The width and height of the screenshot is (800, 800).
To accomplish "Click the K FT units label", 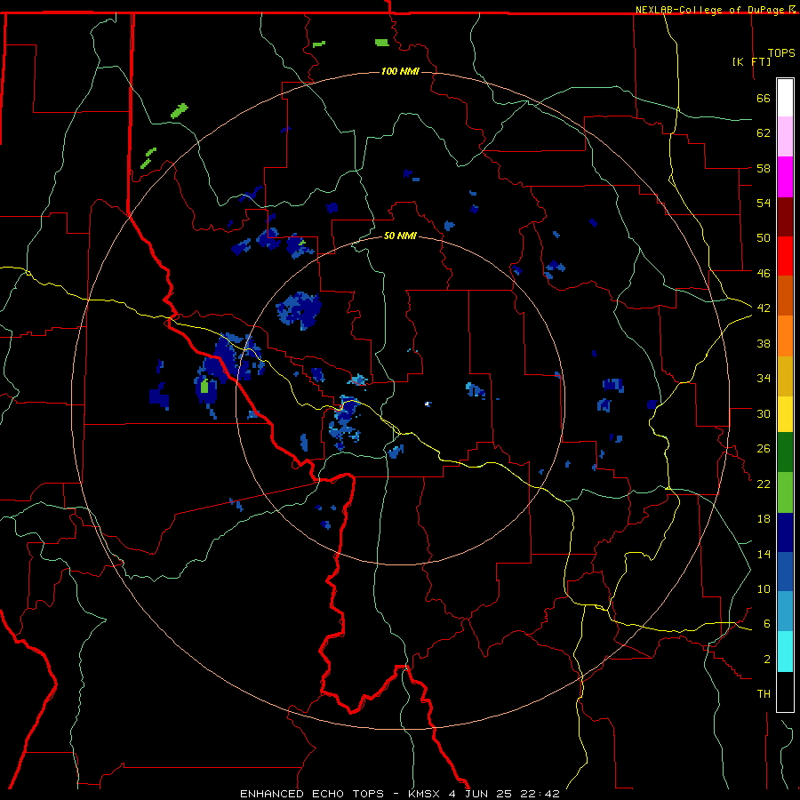I will coord(751,62).
